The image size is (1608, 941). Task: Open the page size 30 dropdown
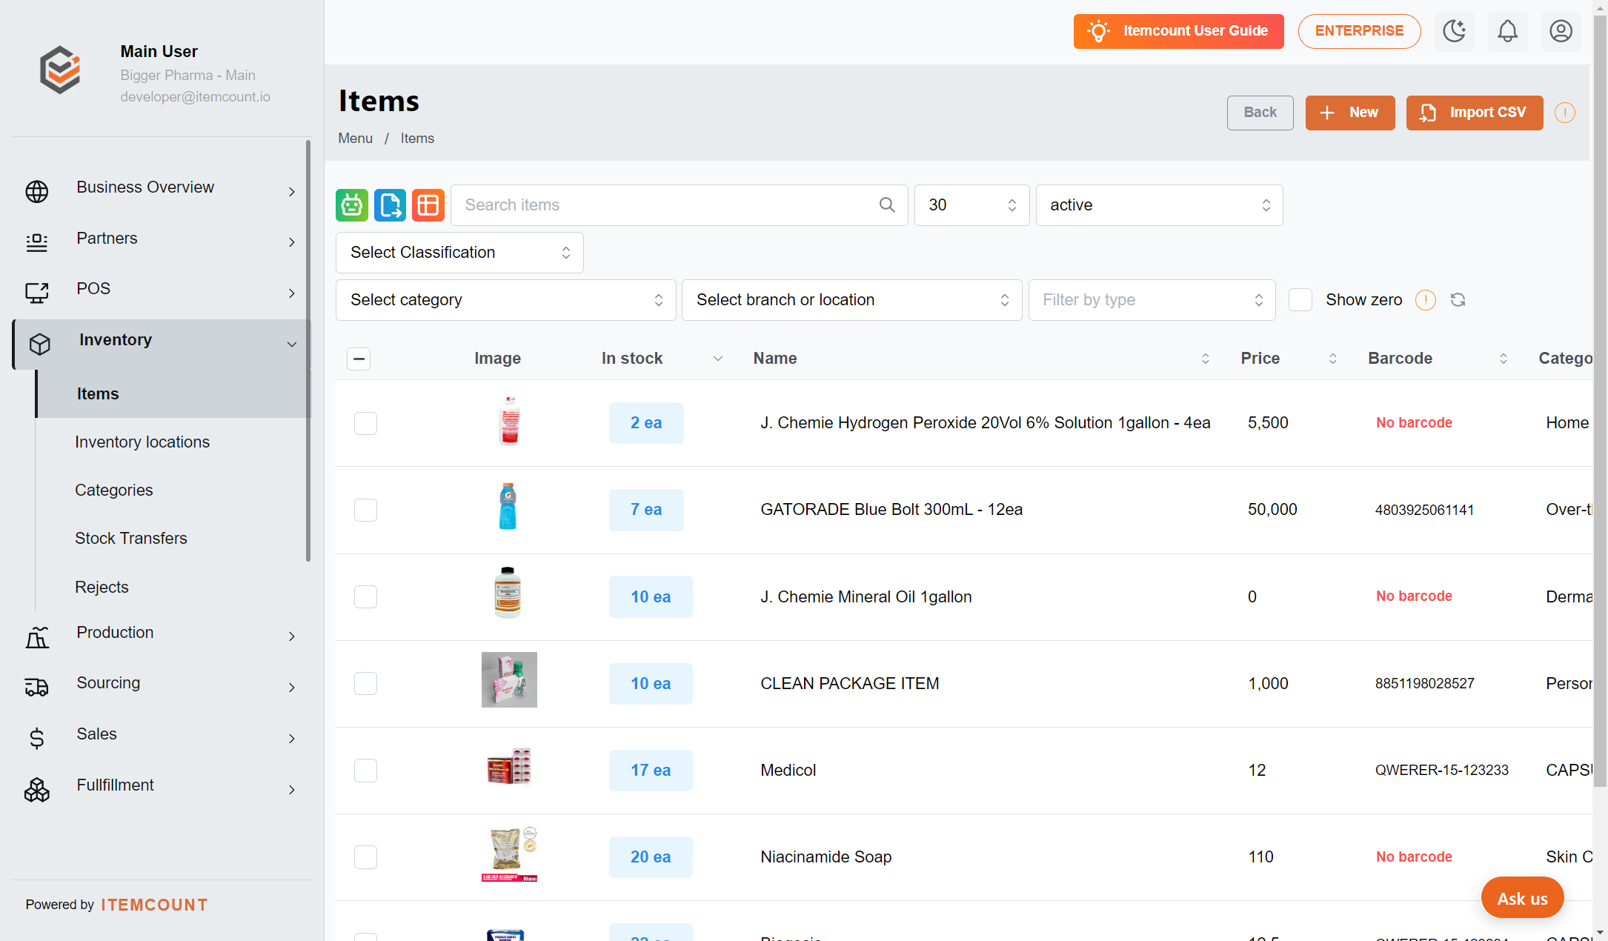tap(971, 205)
